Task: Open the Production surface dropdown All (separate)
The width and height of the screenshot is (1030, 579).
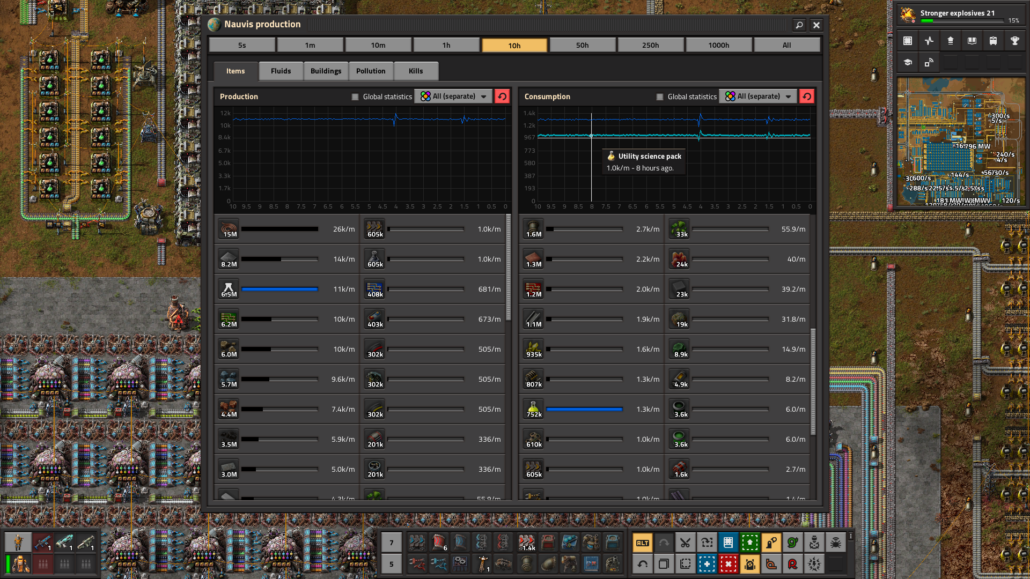Action: tap(453, 96)
